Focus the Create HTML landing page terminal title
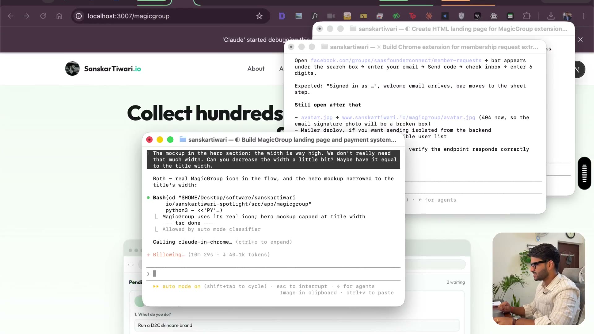The image size is (594, 334). pyautogui.click(x=463, y=29)
